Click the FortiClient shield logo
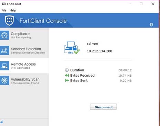 coord(9,20)
